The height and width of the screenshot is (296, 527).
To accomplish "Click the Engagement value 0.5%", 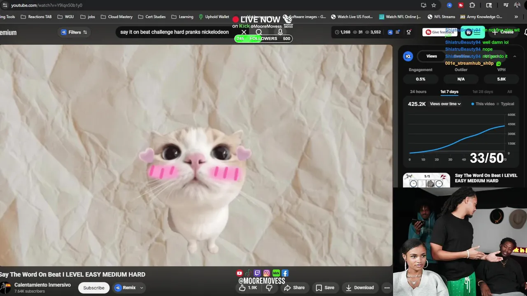I will click(420, 79).
